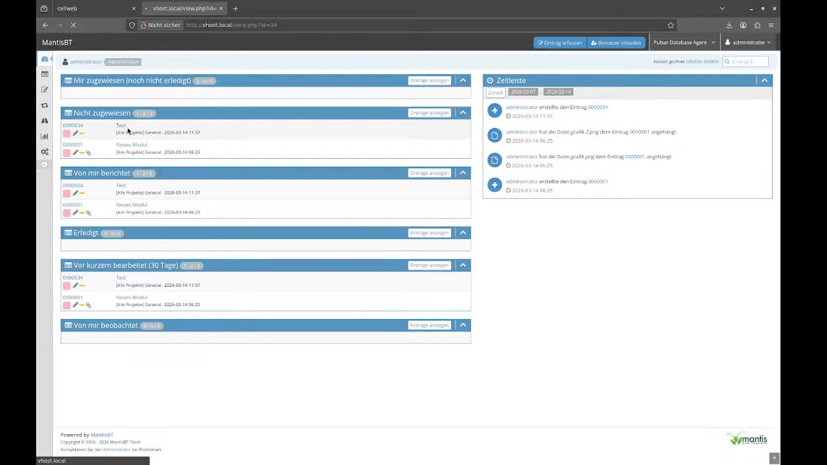Click edit pencil for 0000034 under Nicht zugewiesen
827x465 pixels.
point(75,133)
